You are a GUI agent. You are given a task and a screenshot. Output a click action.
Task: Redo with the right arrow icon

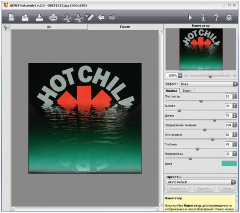[x=112, y=17]
